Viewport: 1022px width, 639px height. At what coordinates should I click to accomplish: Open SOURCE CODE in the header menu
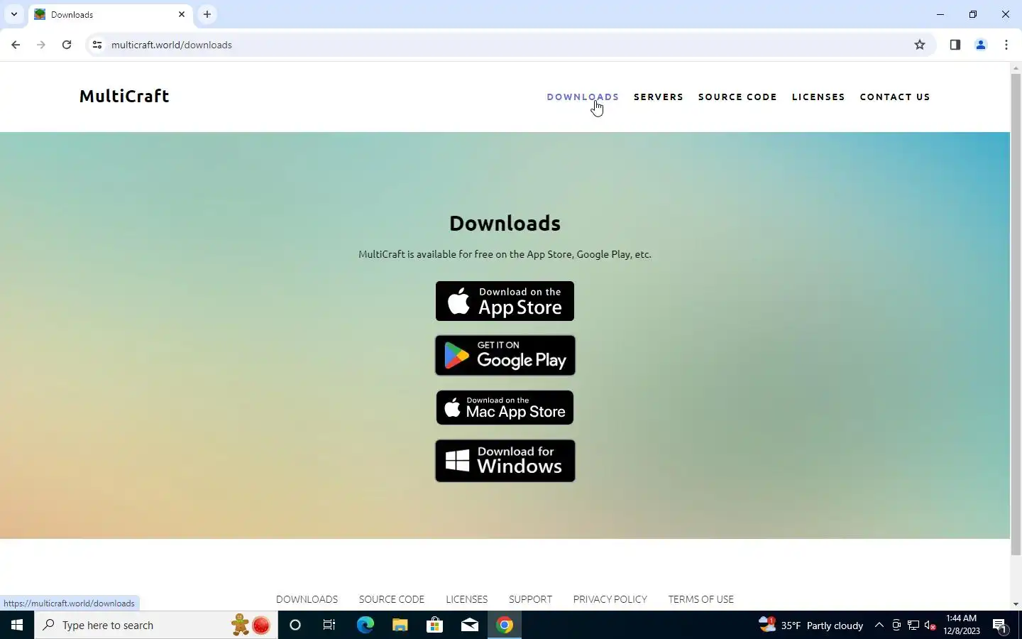(737, 97)
